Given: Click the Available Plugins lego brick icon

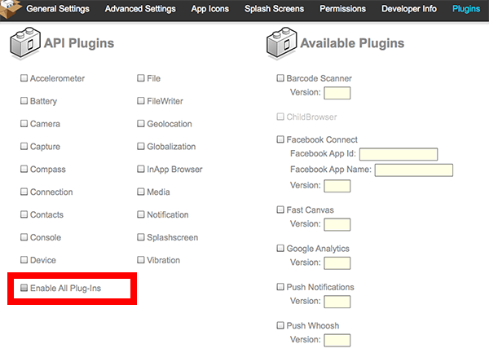Looking at the screenshot, I should (282, 43).
